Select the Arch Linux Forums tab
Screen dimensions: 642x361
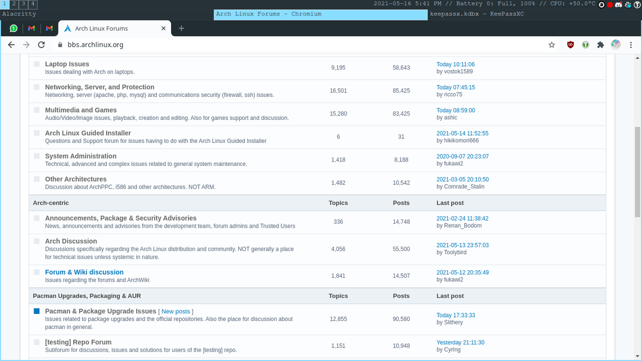pos(115,29)
